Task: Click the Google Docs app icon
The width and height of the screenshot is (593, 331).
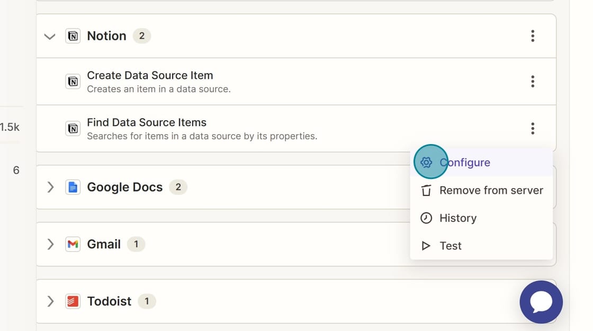Action: click(73, 187)
